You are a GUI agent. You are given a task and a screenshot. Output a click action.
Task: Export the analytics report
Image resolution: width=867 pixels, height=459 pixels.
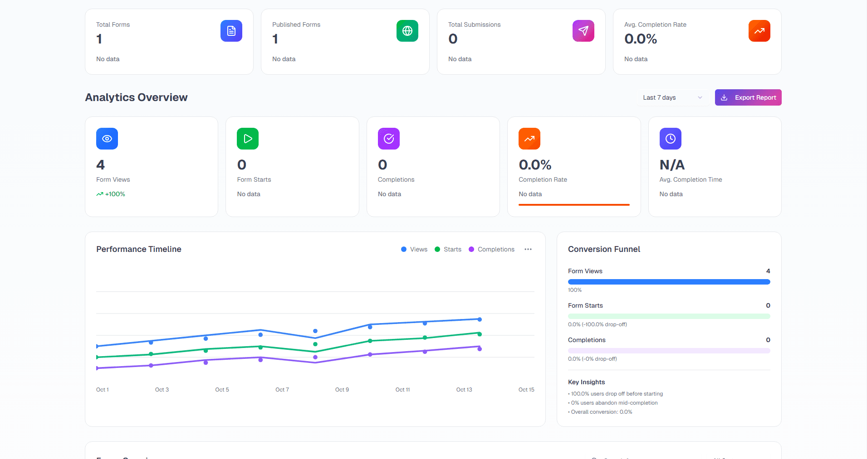[x=748, y=97]
